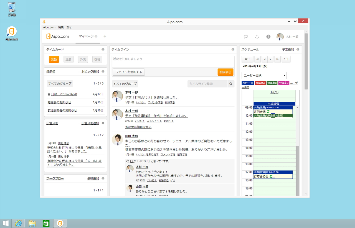
Task: Click the + icon to add a new page
Action: click(x=105, y=36)
